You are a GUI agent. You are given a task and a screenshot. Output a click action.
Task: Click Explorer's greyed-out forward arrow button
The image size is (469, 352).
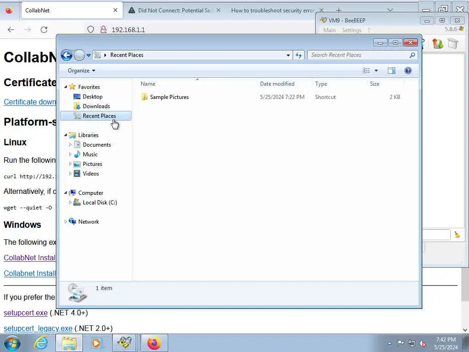click(x=79, y=55)
